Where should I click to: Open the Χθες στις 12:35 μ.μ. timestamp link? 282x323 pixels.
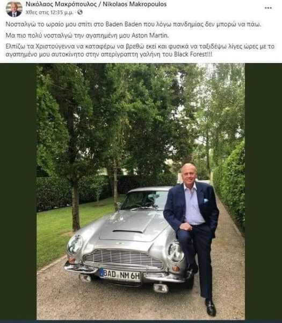click(49, 12)
